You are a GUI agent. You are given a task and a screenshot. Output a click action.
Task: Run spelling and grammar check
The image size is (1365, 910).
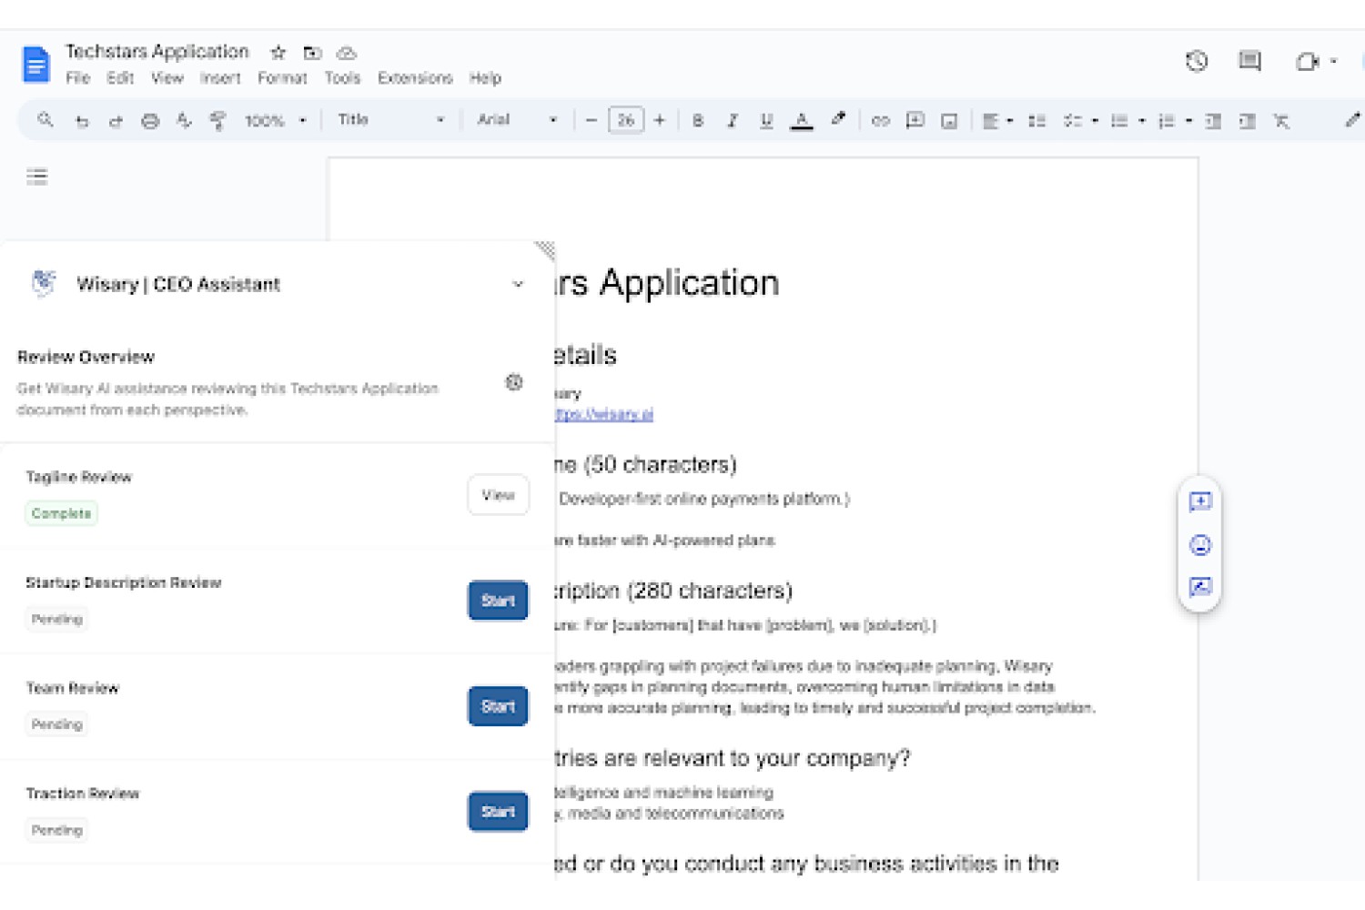184,120
